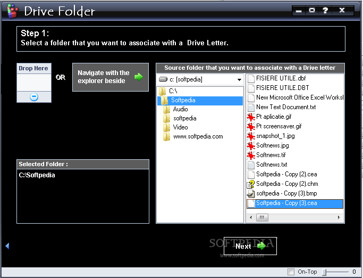This screenshot has height=278, width=363.
Task: Select Softnews.tif in file list
Action: pos(271,155)
